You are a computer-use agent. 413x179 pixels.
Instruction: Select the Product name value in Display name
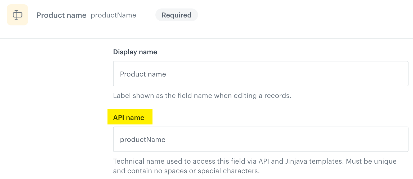(143, 74)
